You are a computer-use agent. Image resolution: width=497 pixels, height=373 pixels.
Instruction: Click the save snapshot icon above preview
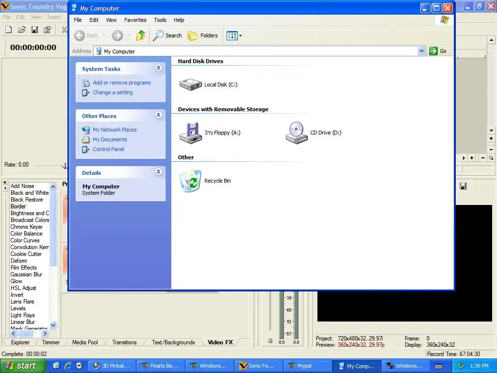tap(463, 186)
